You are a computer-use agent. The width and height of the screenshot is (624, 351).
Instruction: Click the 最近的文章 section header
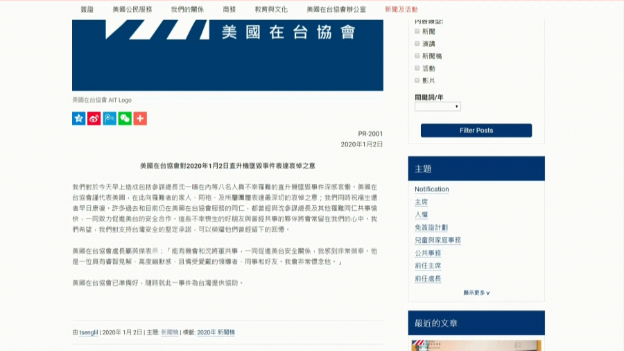(476, 323)
